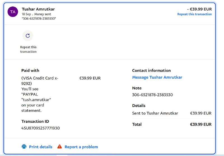Click the Sent to Tushar Amrutkar row
This screenshot has height=156, width=224.
(x=155, y=113)
